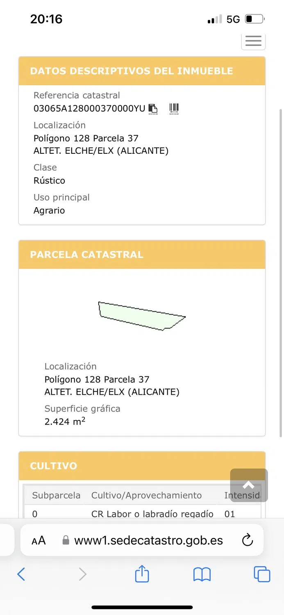Open Safari text size AA menu
This screenshot has height=615, width=284.
[39, 540]
